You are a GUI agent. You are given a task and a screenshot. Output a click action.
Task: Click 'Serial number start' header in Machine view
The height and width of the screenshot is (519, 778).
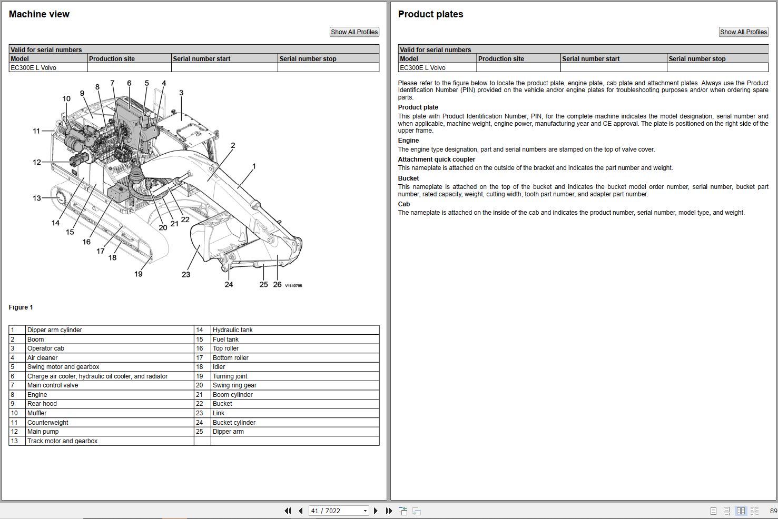pyautogui.click(x=202, y=59)
